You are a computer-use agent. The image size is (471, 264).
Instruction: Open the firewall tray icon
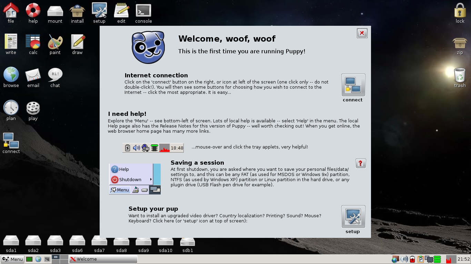click(395, 259)
